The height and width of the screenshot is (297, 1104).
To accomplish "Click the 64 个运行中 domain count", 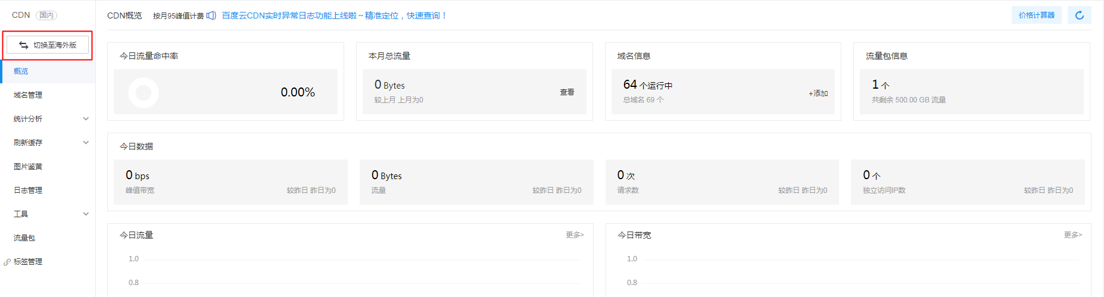I will coord(648,85).
